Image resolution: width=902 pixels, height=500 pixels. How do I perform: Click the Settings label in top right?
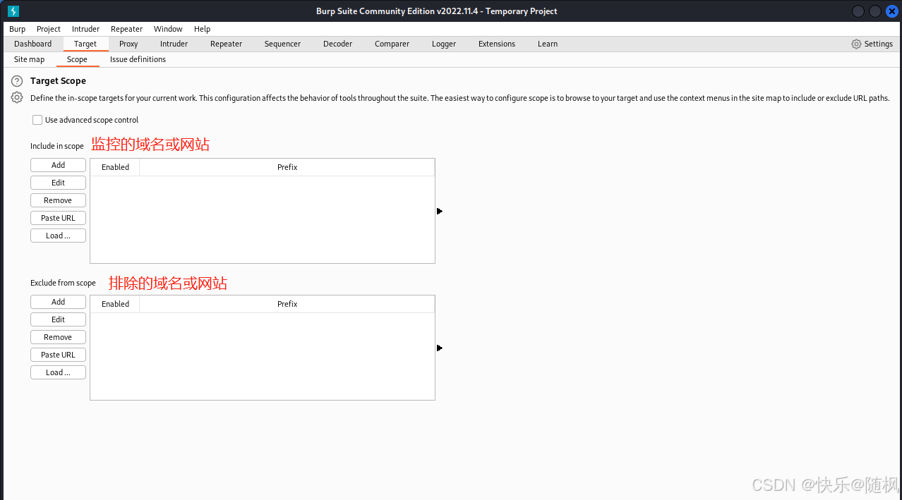[x=879, y=44]
